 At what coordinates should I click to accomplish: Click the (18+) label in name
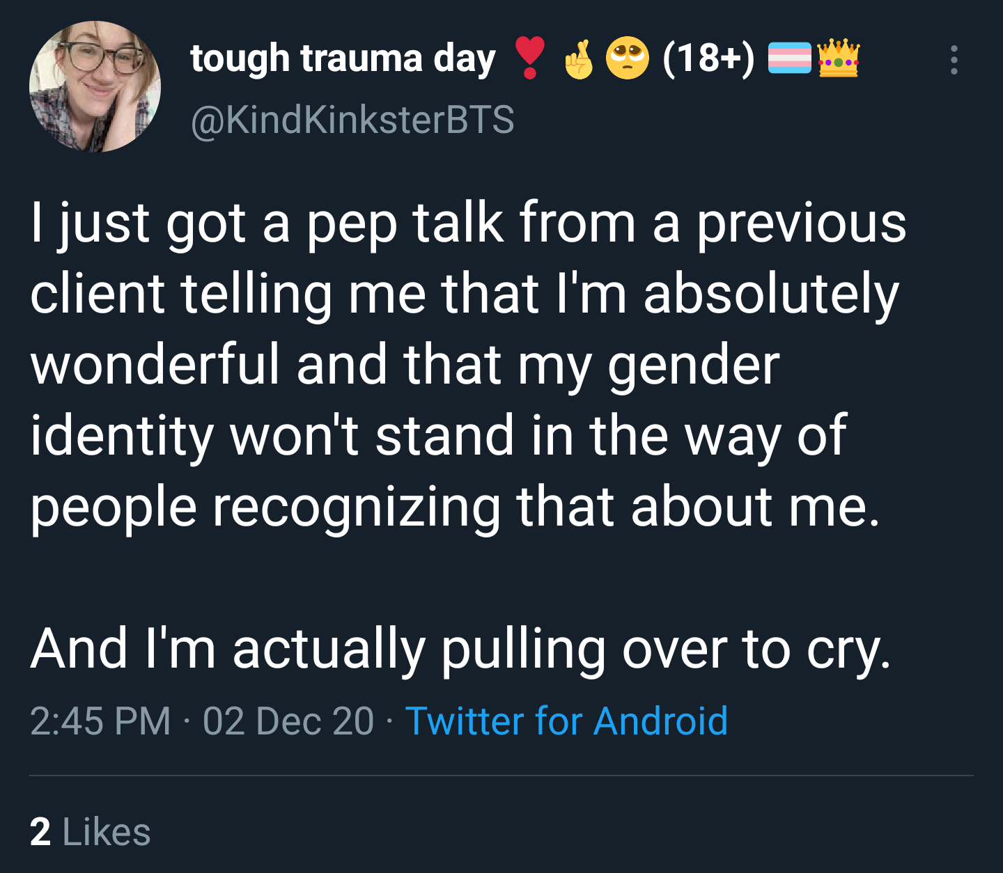[708, 58]
